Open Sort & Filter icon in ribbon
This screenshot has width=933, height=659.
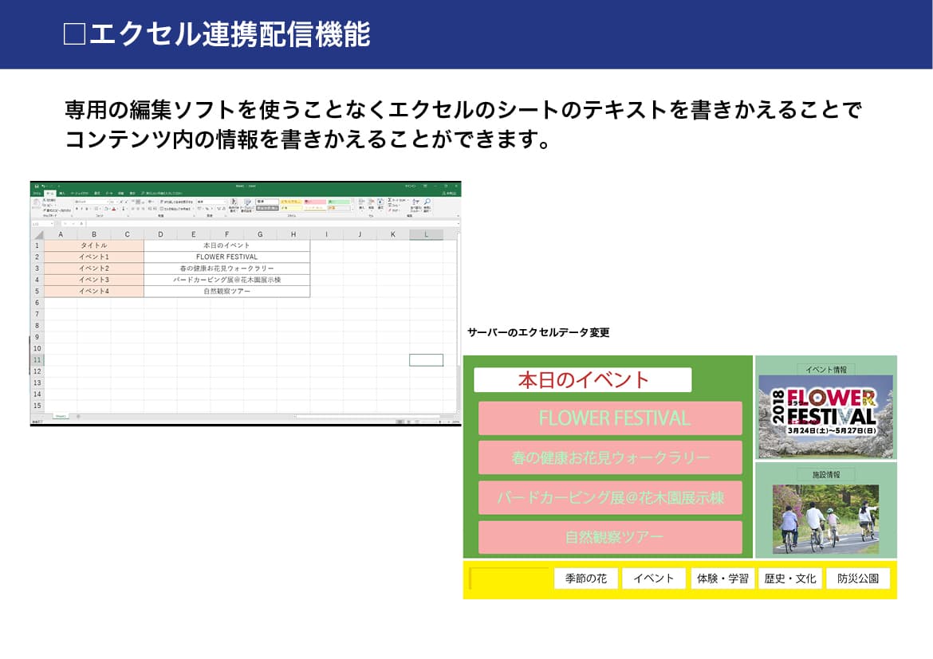(416, 202)
